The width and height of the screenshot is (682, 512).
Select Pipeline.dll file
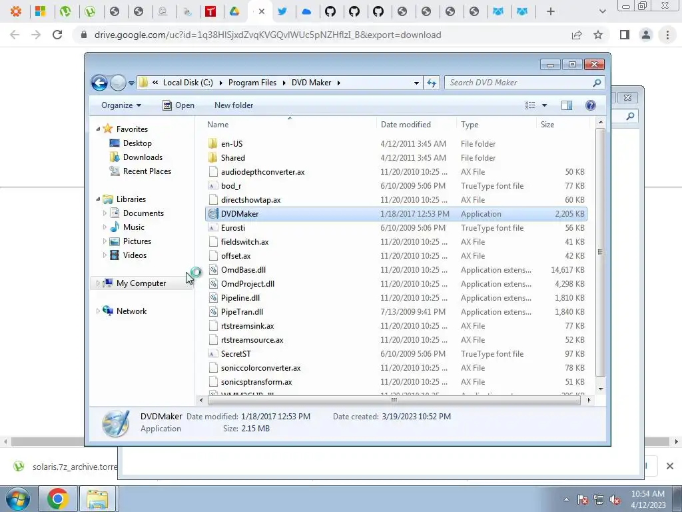pyautogui.click(x=240, y=298)
